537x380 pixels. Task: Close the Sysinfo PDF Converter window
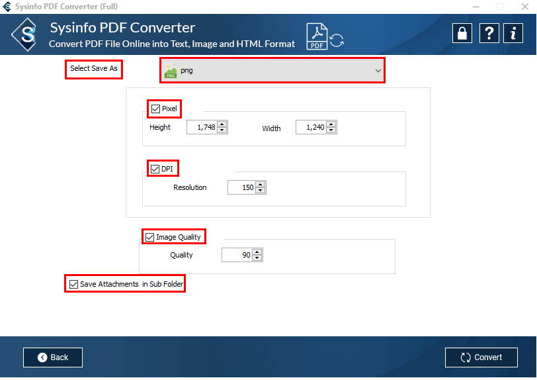[525, 7]
